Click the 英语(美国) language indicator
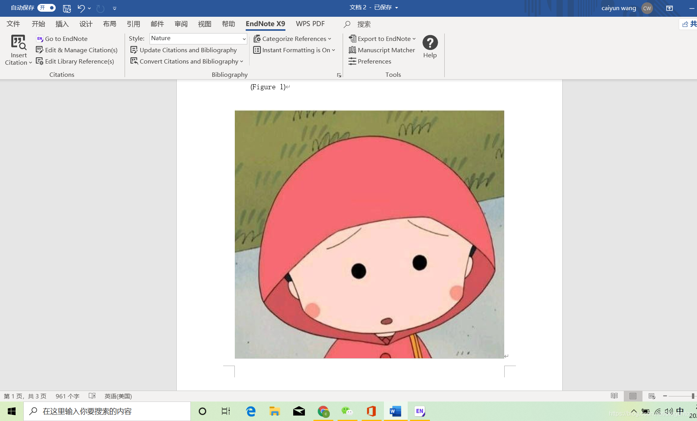Viewport: 697px width, 421px height. 118,396
